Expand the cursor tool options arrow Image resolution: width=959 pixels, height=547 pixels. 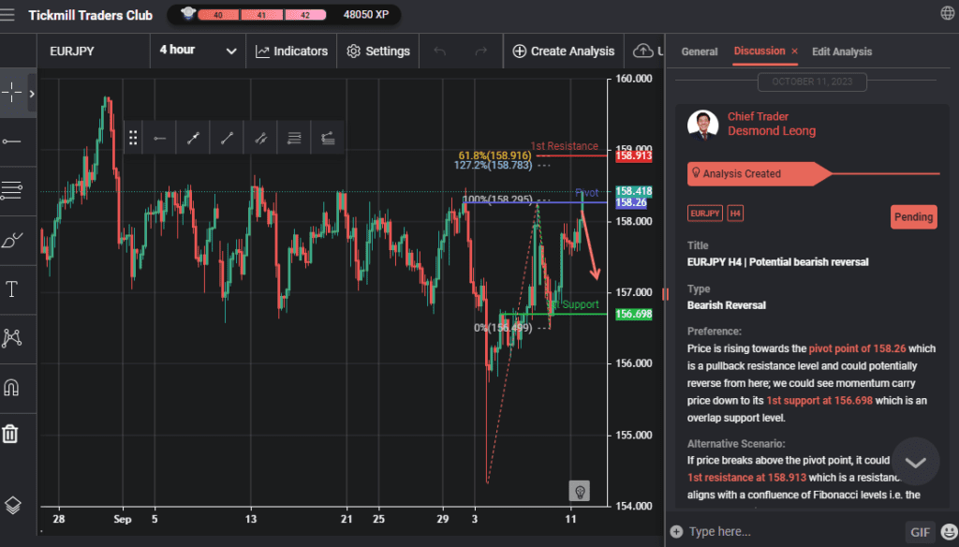32,94
